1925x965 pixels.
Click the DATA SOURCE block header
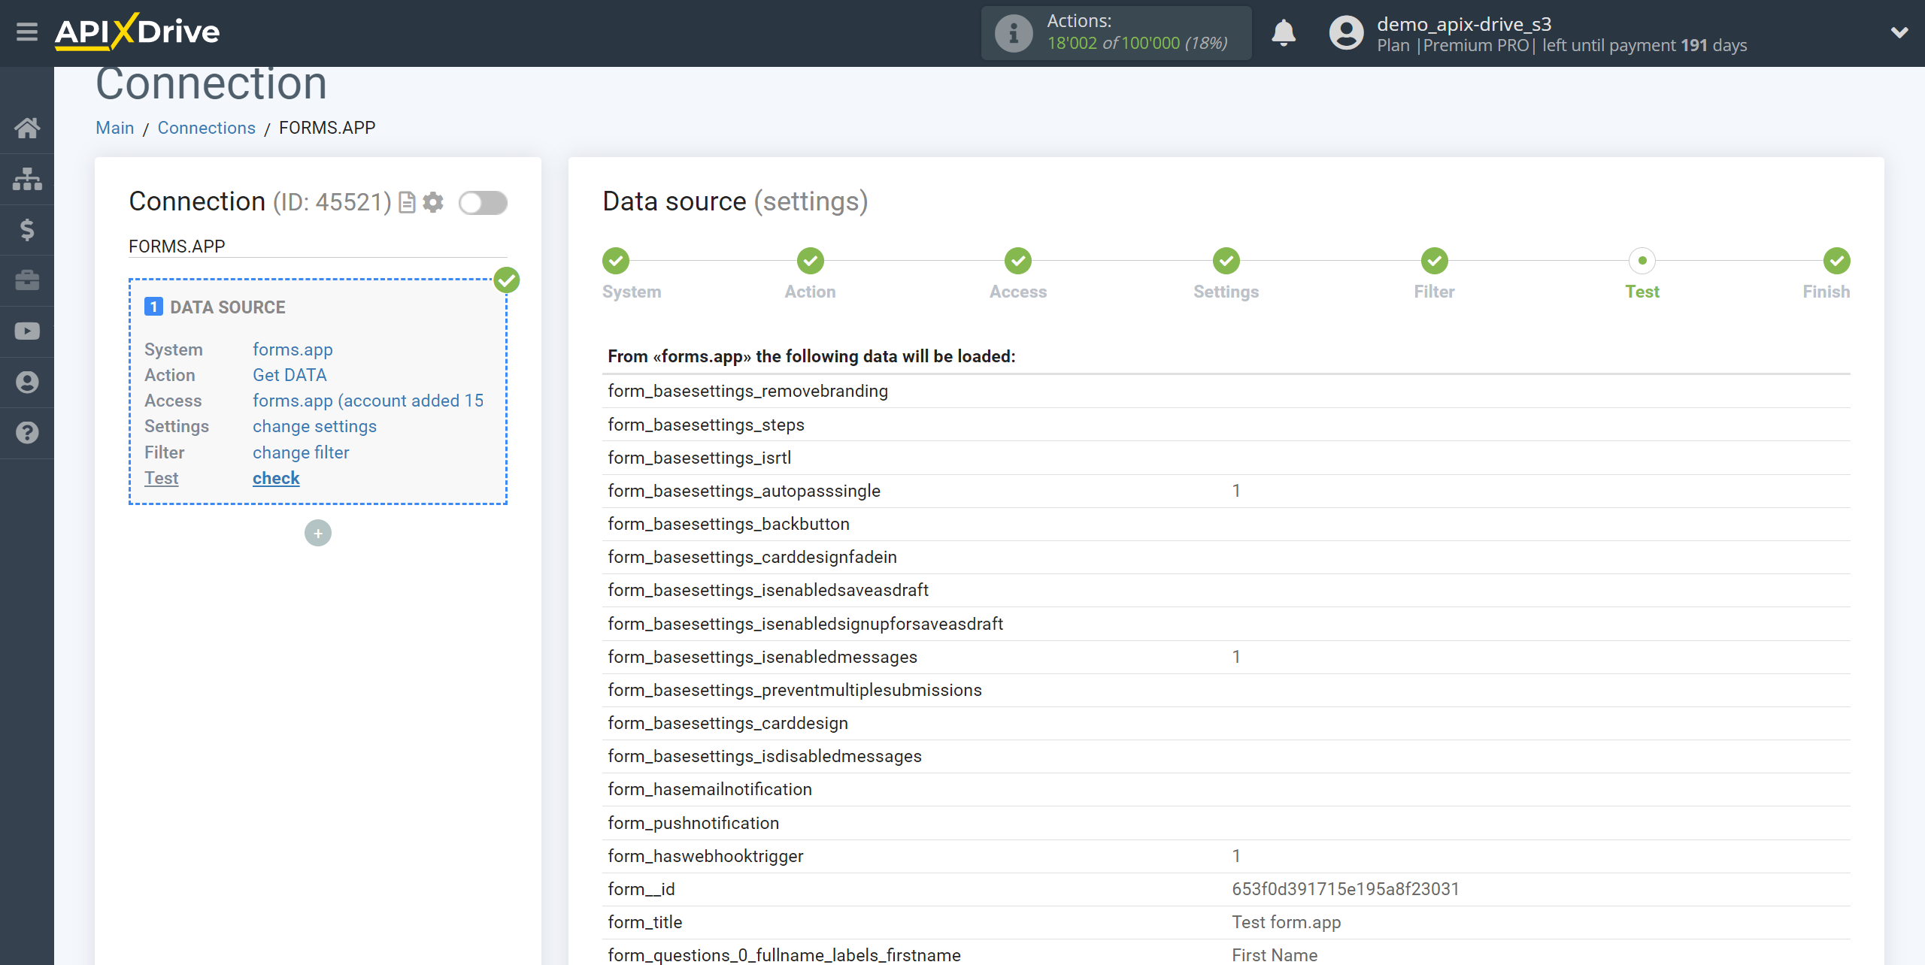click(x=215, y=307)
